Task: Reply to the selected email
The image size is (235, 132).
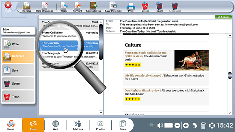Action: 64,7
